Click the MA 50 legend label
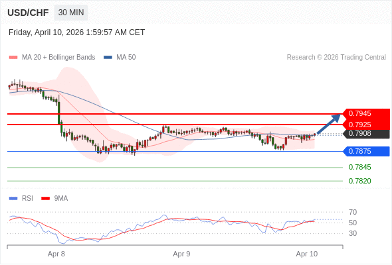392x265 pixels. point(126,58)
